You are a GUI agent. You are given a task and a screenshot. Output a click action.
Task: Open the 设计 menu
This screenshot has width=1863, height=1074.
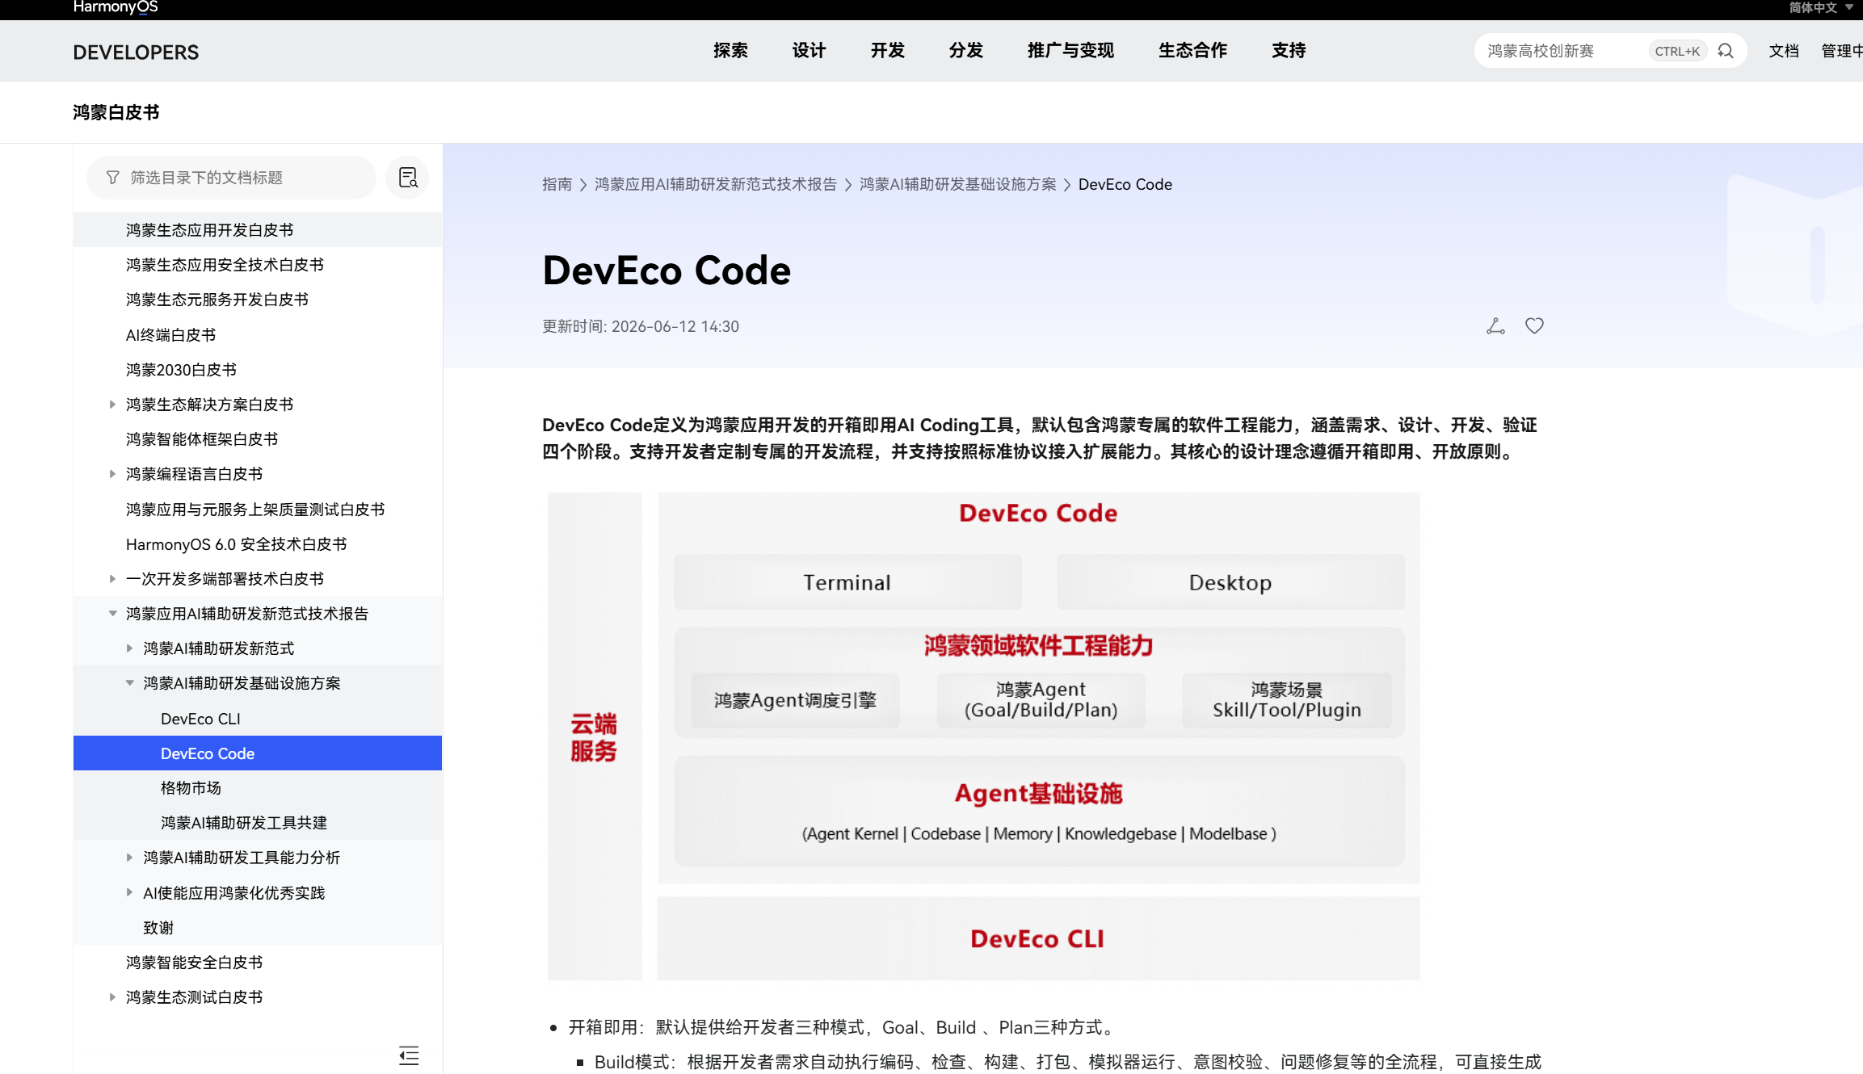(809, 51)
